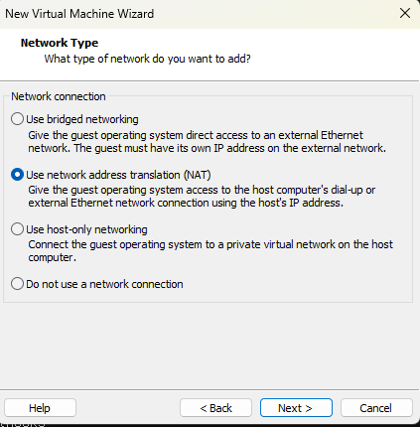This screenshot has width=420, height=427.
Task: Click the Network Type heading
Action: tap(60, 43)
